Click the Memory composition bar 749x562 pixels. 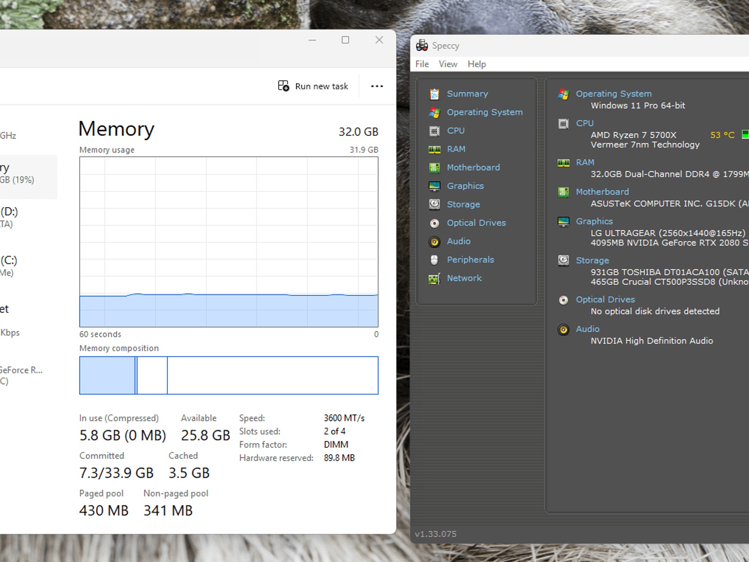click(229, 375)
